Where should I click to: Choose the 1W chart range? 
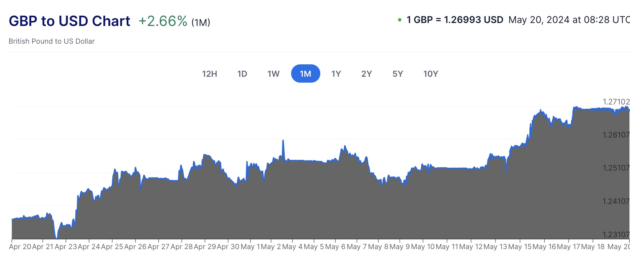pyautogui.click(x=273, y=74)
